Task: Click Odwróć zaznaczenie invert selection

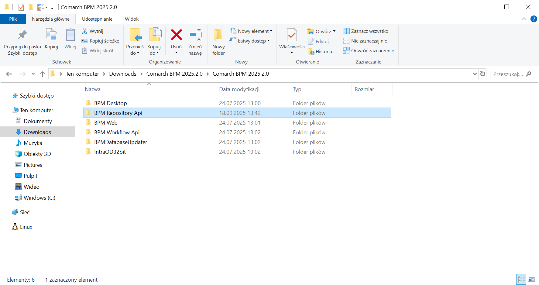Action: [369, 50]
